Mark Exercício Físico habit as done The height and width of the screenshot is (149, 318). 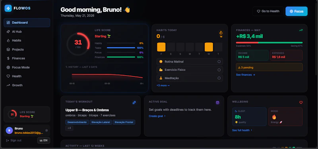click(219, 70)
